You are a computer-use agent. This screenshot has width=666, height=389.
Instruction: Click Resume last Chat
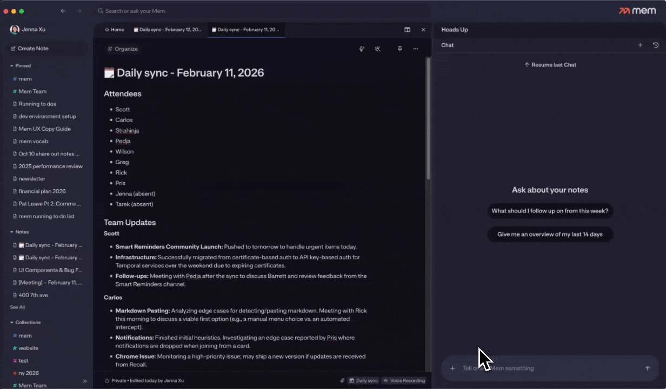tap(550, 65)
